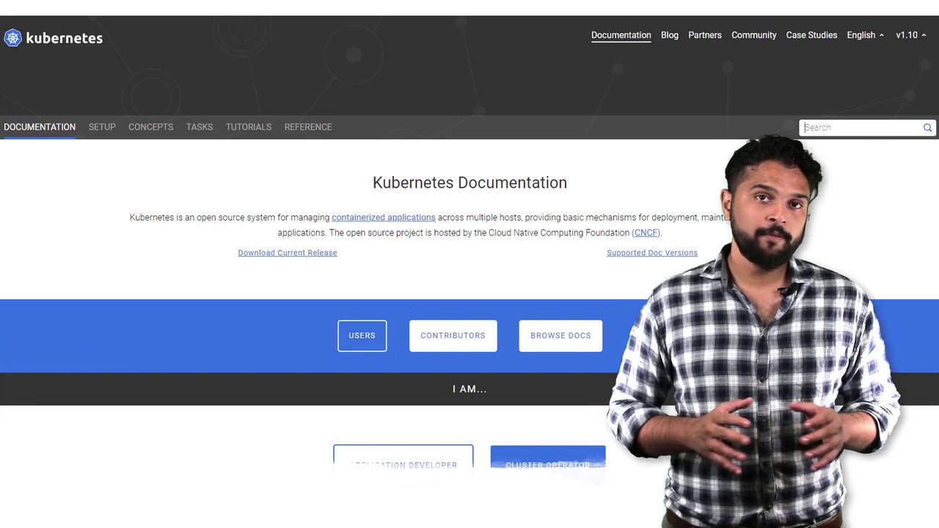939x528 pixels.
Task: Click into the Search field
Action: (861, 128)
